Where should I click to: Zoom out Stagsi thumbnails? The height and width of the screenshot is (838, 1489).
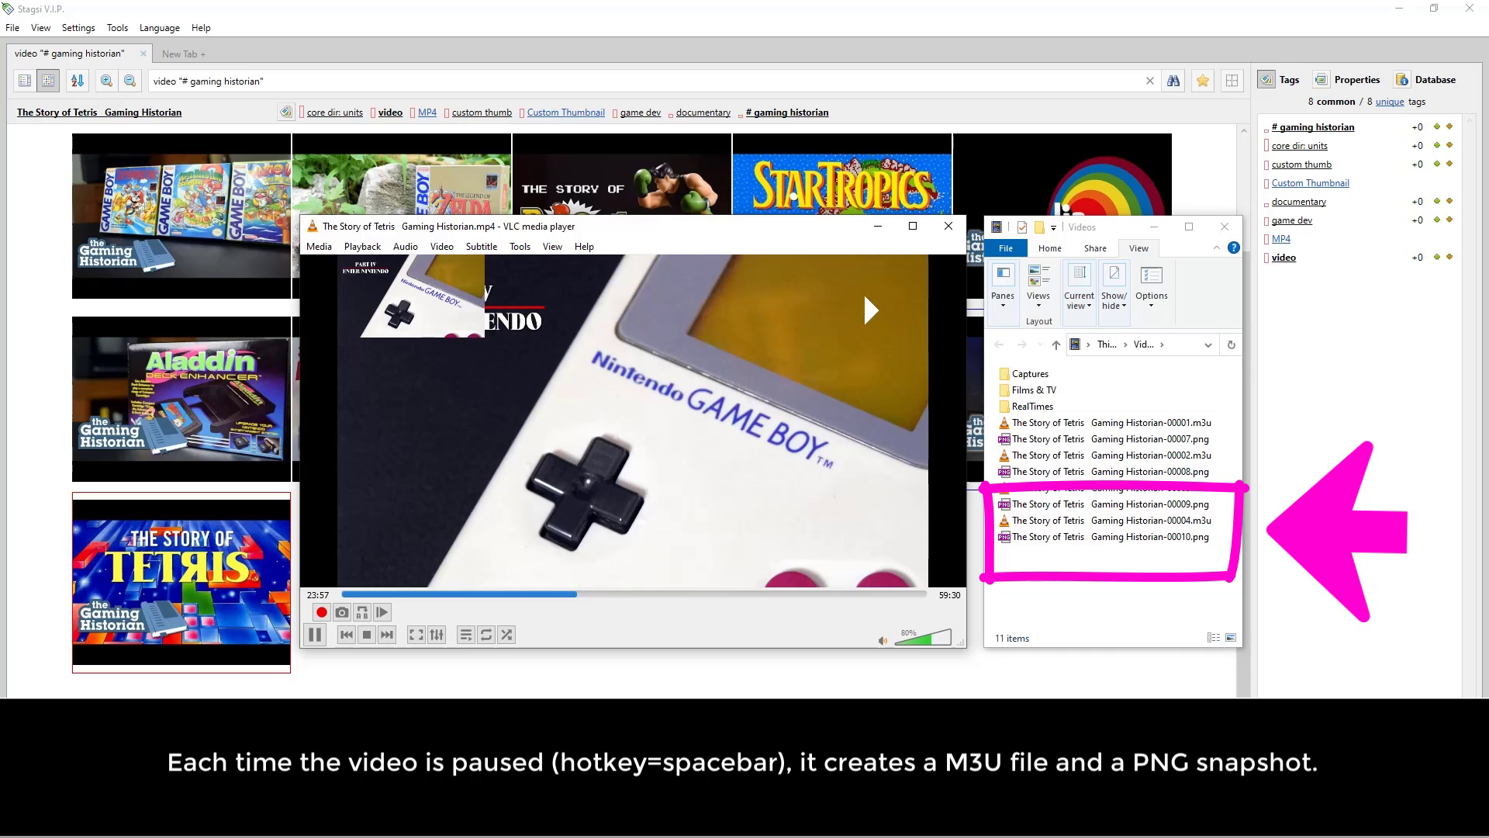pos(130,81)
